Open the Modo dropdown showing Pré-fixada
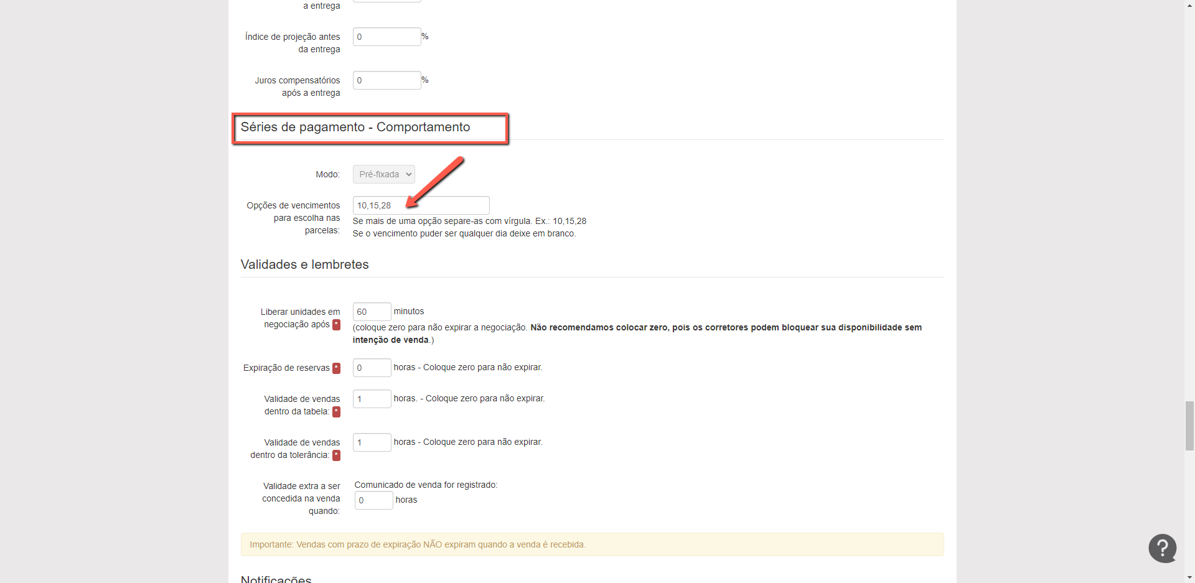Screen dimensions: 1195x583 pos(383,174)
